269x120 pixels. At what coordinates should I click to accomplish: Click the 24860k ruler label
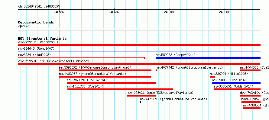(x=114, y=12)
